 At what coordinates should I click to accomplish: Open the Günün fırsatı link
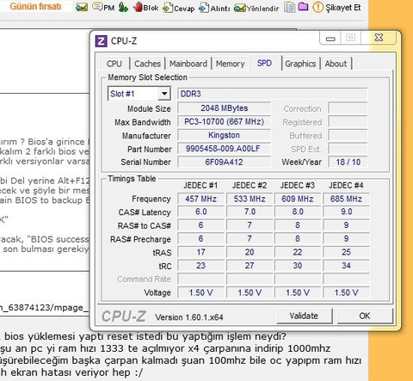35,6
